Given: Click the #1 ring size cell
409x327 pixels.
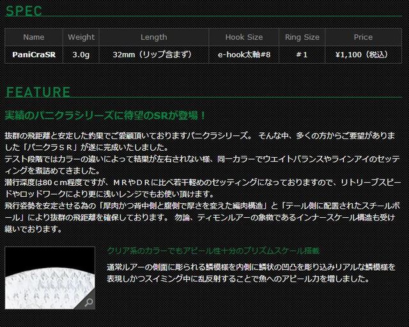Looking at the screenshot, I should (302, 55).
